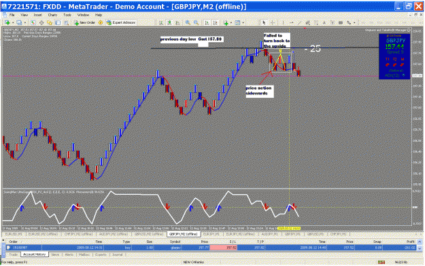Open the Trade terminal tab
Image resolution: width=425 pixels, height=266 pixels.
tap(13, 254)
